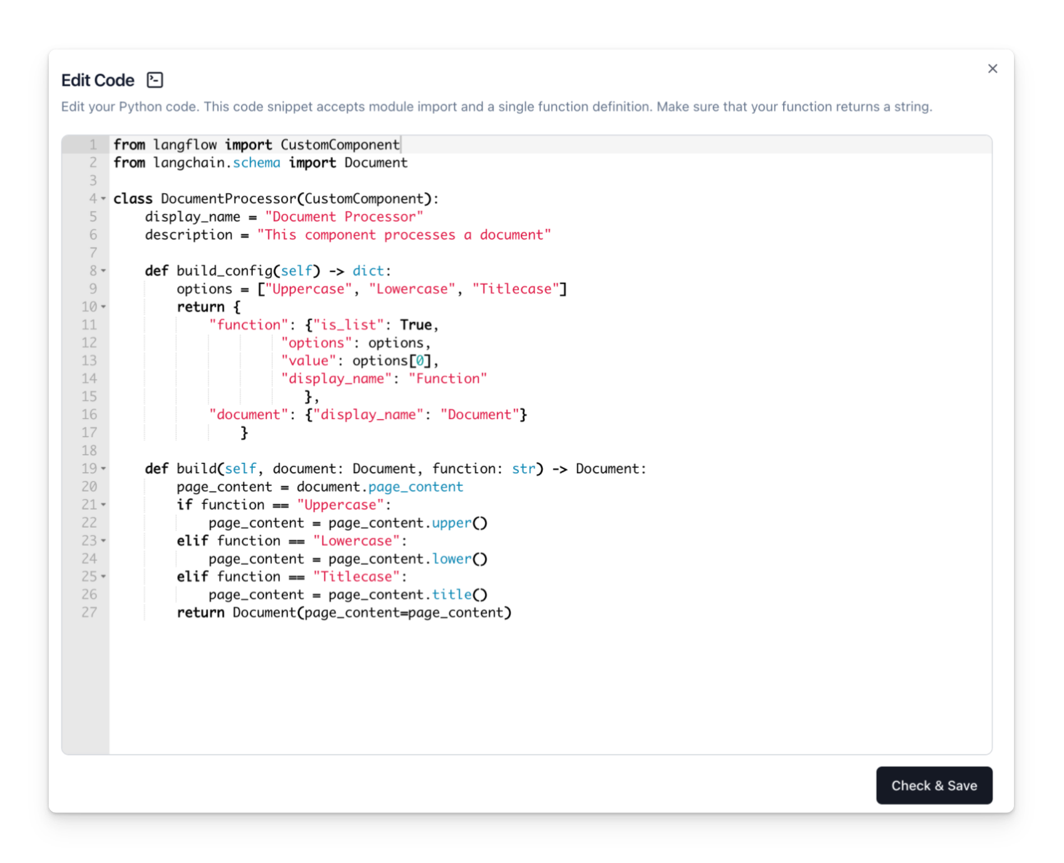Click the "function" key on line 11
Image resolution: width=1064 pixels, height=863 pixels.
click(x=249, y=325)
